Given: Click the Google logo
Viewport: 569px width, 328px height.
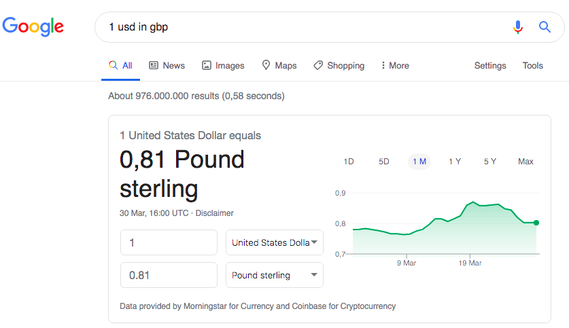Looking at the screenshot, I should tap(33, 26).
